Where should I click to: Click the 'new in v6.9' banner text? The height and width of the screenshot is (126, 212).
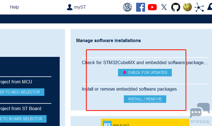tap(121, 125)
